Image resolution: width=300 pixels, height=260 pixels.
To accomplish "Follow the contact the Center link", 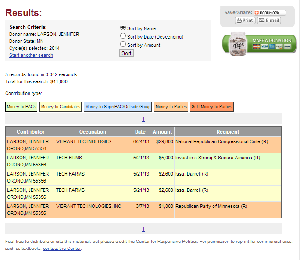I will click(x=62, y=249).
